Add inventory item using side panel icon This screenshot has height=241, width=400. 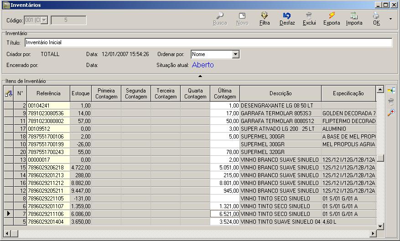(391, 91)
